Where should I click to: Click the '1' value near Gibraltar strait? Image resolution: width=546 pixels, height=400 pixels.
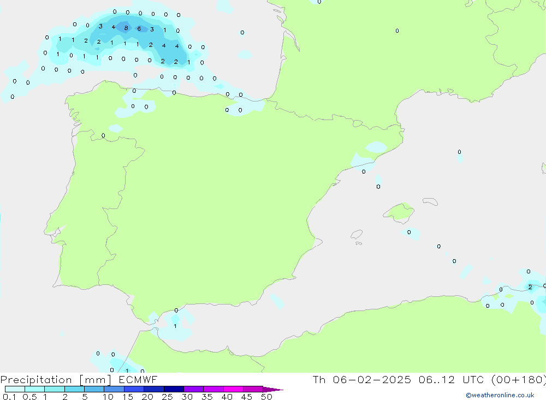[x=175, y=326]
